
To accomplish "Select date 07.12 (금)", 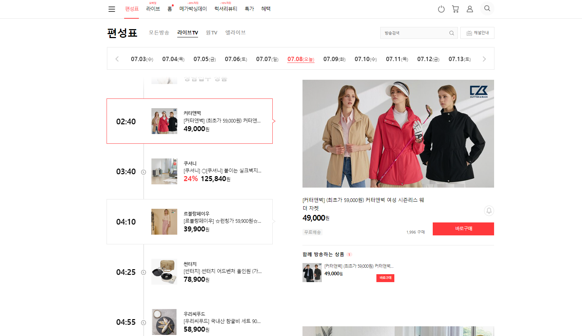I will pos(428,59).
